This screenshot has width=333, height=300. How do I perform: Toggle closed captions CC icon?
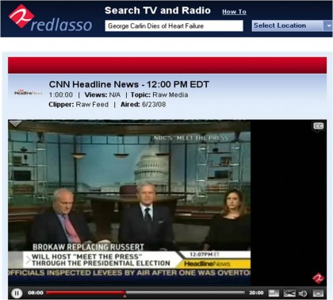318,126
